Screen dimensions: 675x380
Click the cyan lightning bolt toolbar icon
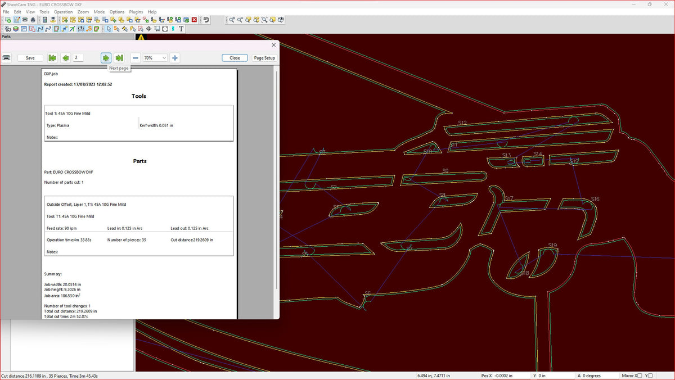tap(173, 29)
